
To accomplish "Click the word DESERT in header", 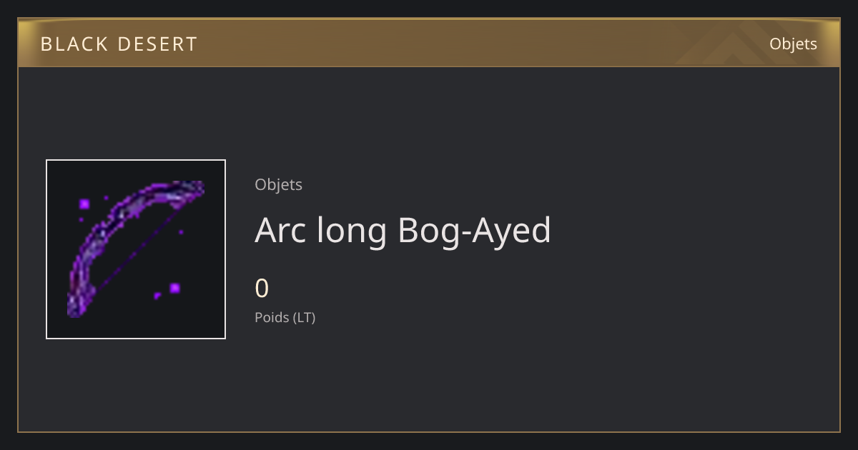I will [x=157, y=44].
